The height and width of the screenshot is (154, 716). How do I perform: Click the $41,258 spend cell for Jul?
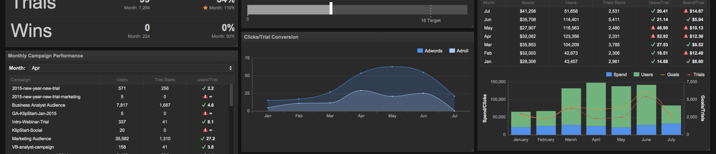tap(528, 11)
